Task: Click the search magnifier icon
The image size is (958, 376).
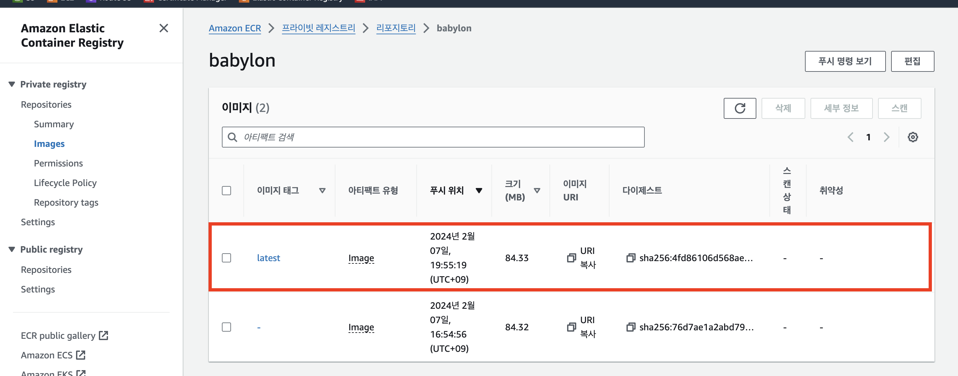Action: [232, 137]
